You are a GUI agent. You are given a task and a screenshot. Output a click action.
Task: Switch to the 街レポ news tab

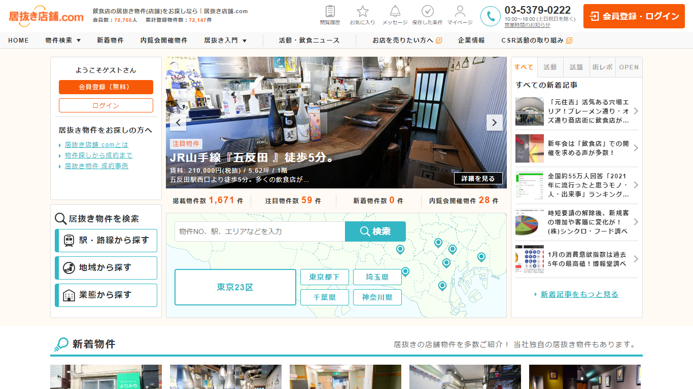pos(602,67)
